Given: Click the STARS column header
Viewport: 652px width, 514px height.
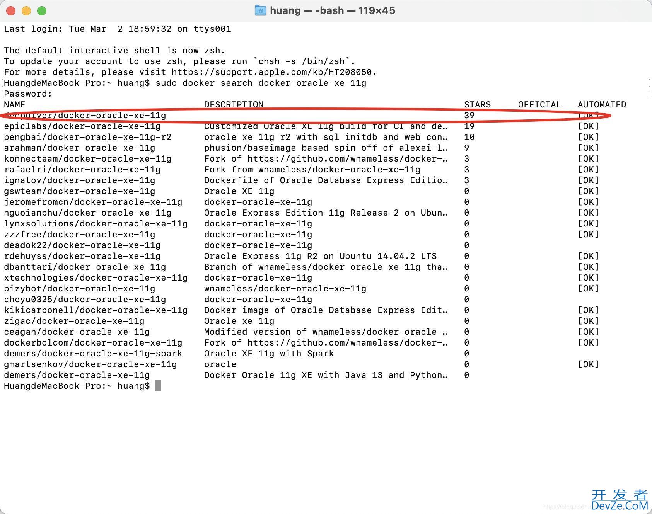Looking at the screenshot, I should click(x=478, y=104).
